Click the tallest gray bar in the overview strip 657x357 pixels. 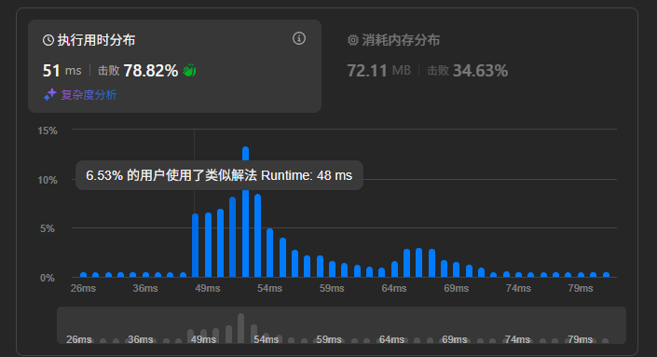click(241, 328)
